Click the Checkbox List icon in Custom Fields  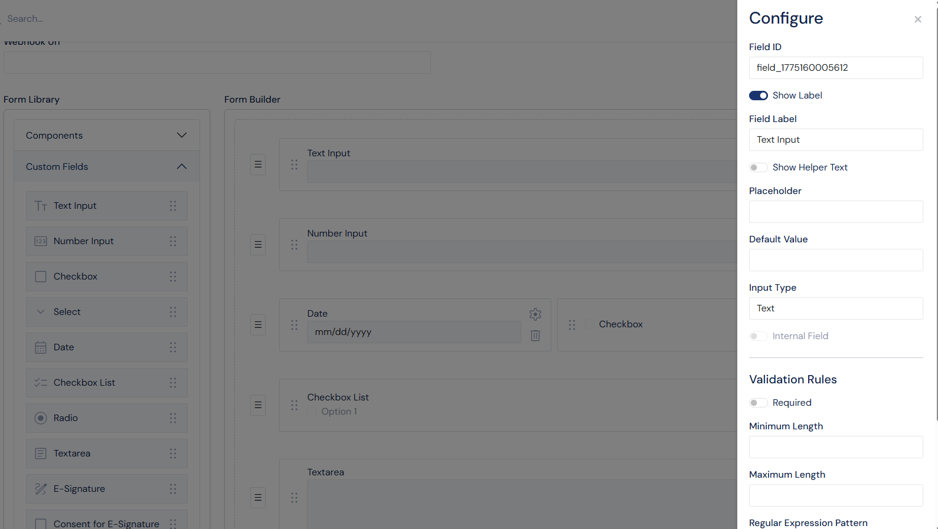coord(40,382)
